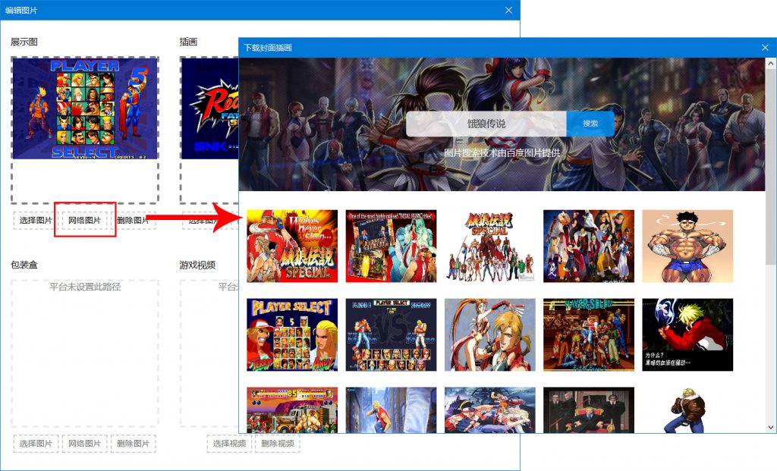The image size is (777, 471).
Task: Choose the character lineup on white background thumbnail
Action: 489,246
